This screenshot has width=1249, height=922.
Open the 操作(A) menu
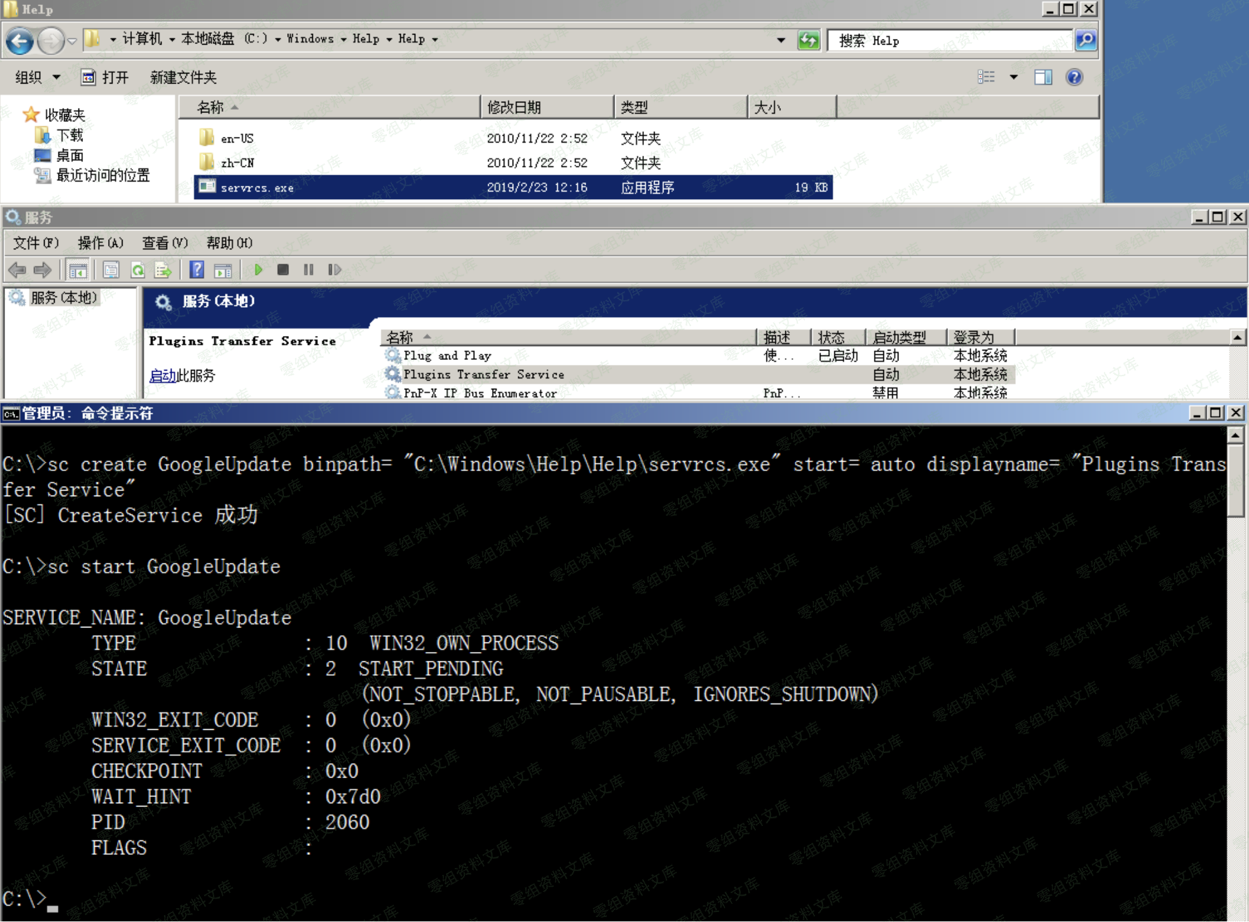click(x=100, y=243)
